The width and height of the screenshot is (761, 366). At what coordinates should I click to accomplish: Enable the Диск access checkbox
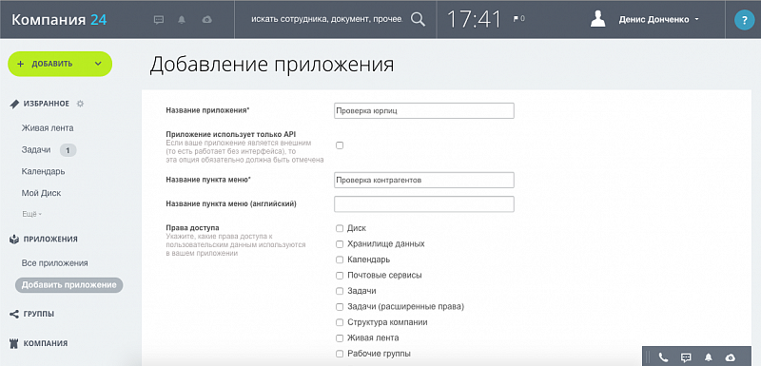[x=340, y=228]
